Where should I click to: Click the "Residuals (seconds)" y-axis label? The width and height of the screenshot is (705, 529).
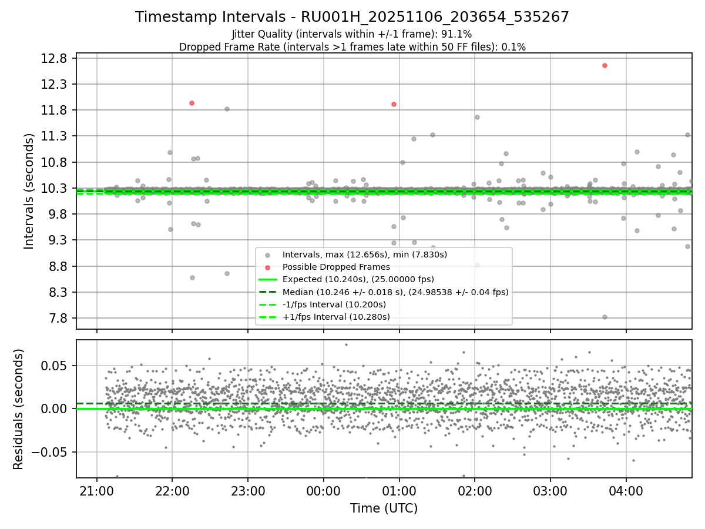(x=18, y=409)
